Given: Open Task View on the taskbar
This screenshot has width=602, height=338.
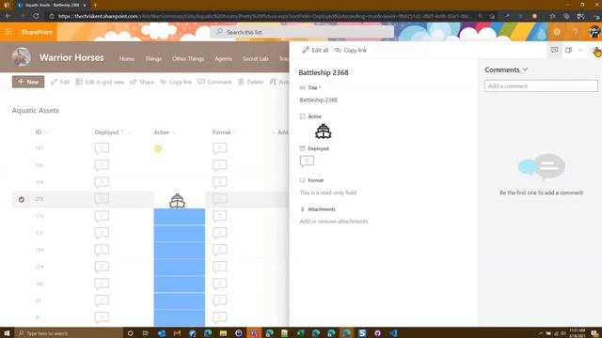Looking at the screenshot, I should (145, 333).
